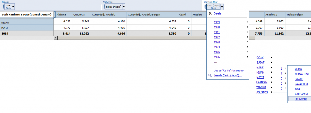
Task: Click the left arrow of horizontal scrollbar
Action: [56, 38]
